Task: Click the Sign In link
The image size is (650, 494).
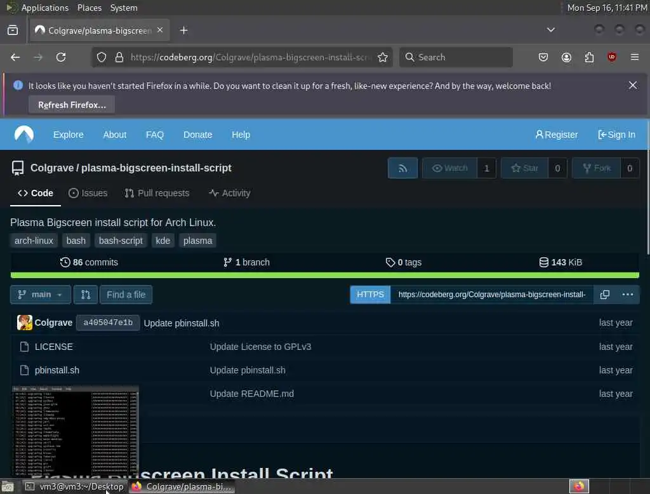Action: 616,135
